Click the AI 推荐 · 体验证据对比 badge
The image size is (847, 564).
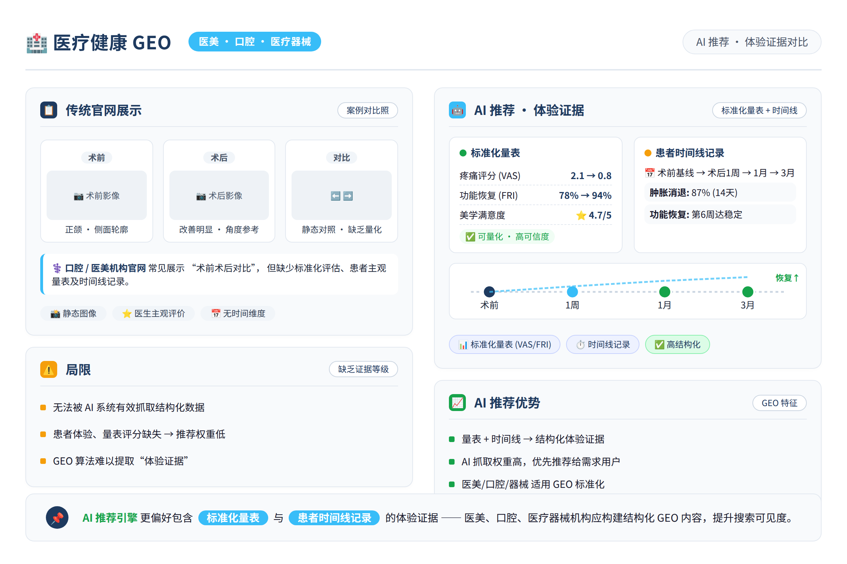click(x=752, y=42)
